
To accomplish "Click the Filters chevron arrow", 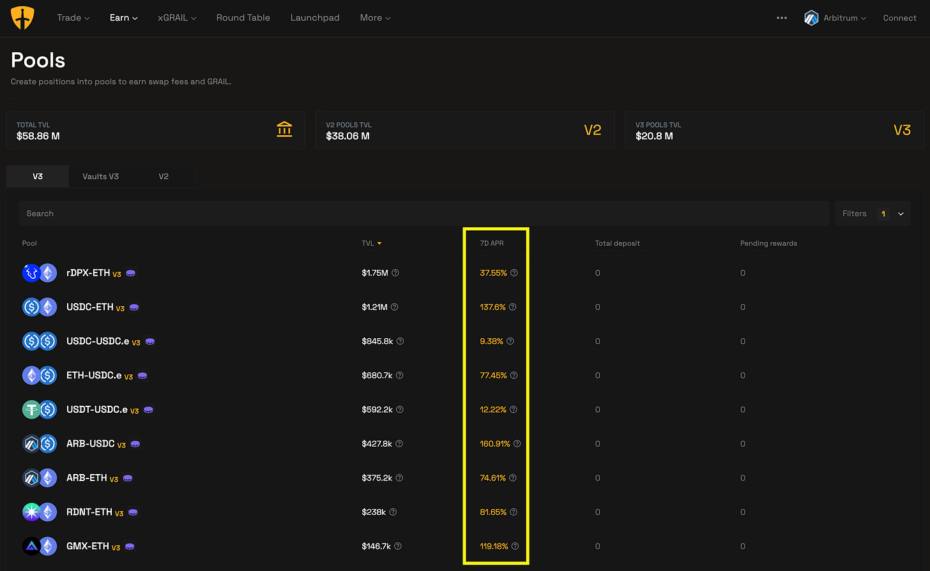I will [901, 214].
